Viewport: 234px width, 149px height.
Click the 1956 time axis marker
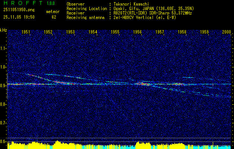point(137,32)
